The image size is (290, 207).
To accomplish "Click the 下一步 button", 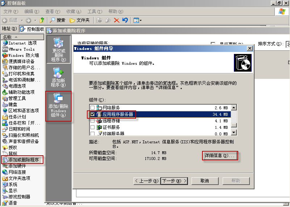I will [174, 181].
